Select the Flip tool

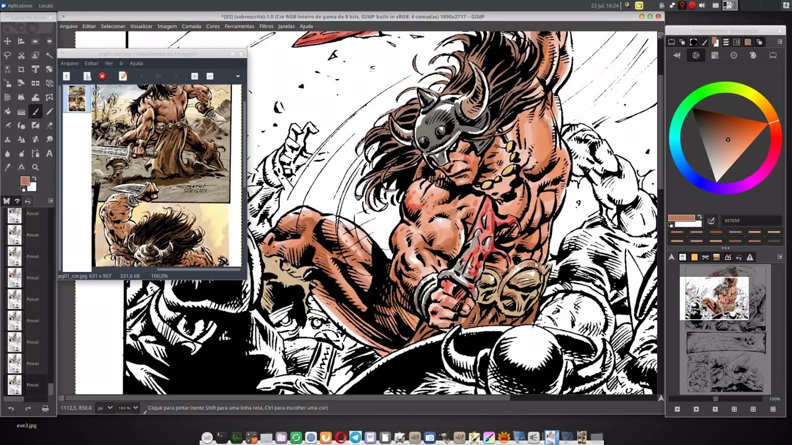[x=35, y=83]
